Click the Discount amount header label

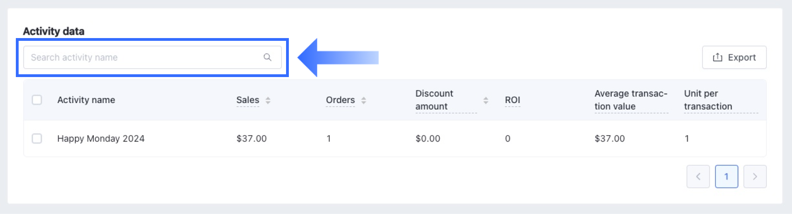coord(434,100)
